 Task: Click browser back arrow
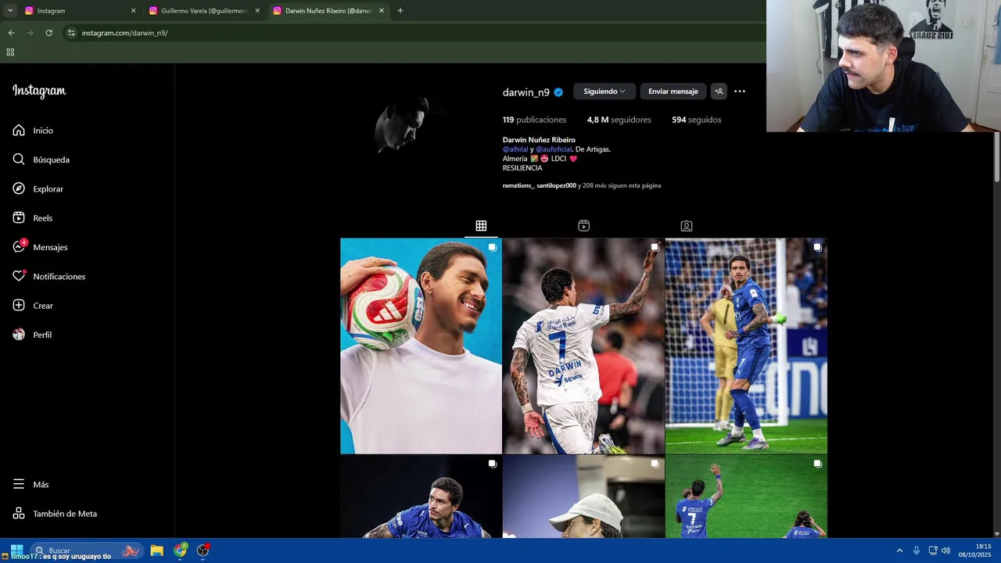point(11,33)
